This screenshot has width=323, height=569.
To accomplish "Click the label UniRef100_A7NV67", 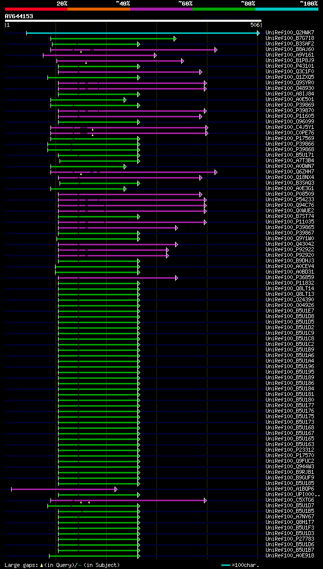I will (290, 517).
